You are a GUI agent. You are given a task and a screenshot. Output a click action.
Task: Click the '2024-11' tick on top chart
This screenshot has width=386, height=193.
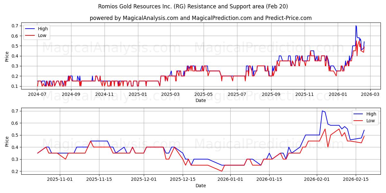pyautogui.click(x=105, y=94)
